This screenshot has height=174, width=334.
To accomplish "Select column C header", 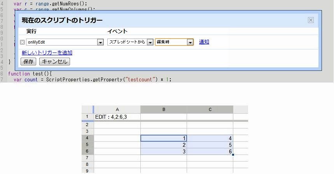I will (x=210, y=109).
